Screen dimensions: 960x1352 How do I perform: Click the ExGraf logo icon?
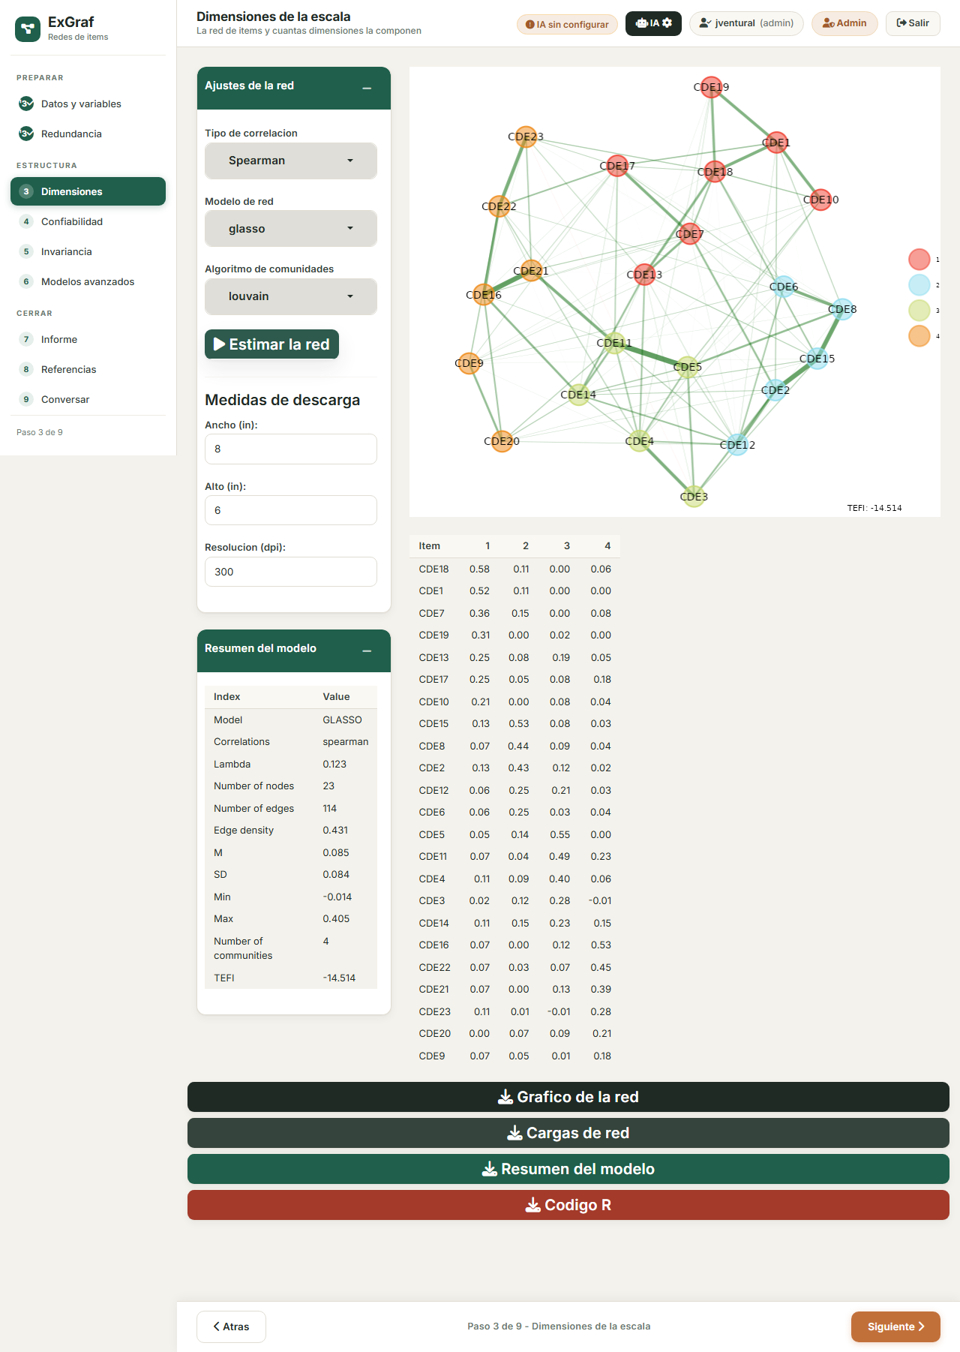coord(28,29)
